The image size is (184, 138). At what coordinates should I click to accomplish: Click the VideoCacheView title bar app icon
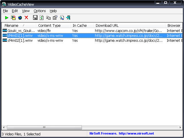[x=4, y=4]
